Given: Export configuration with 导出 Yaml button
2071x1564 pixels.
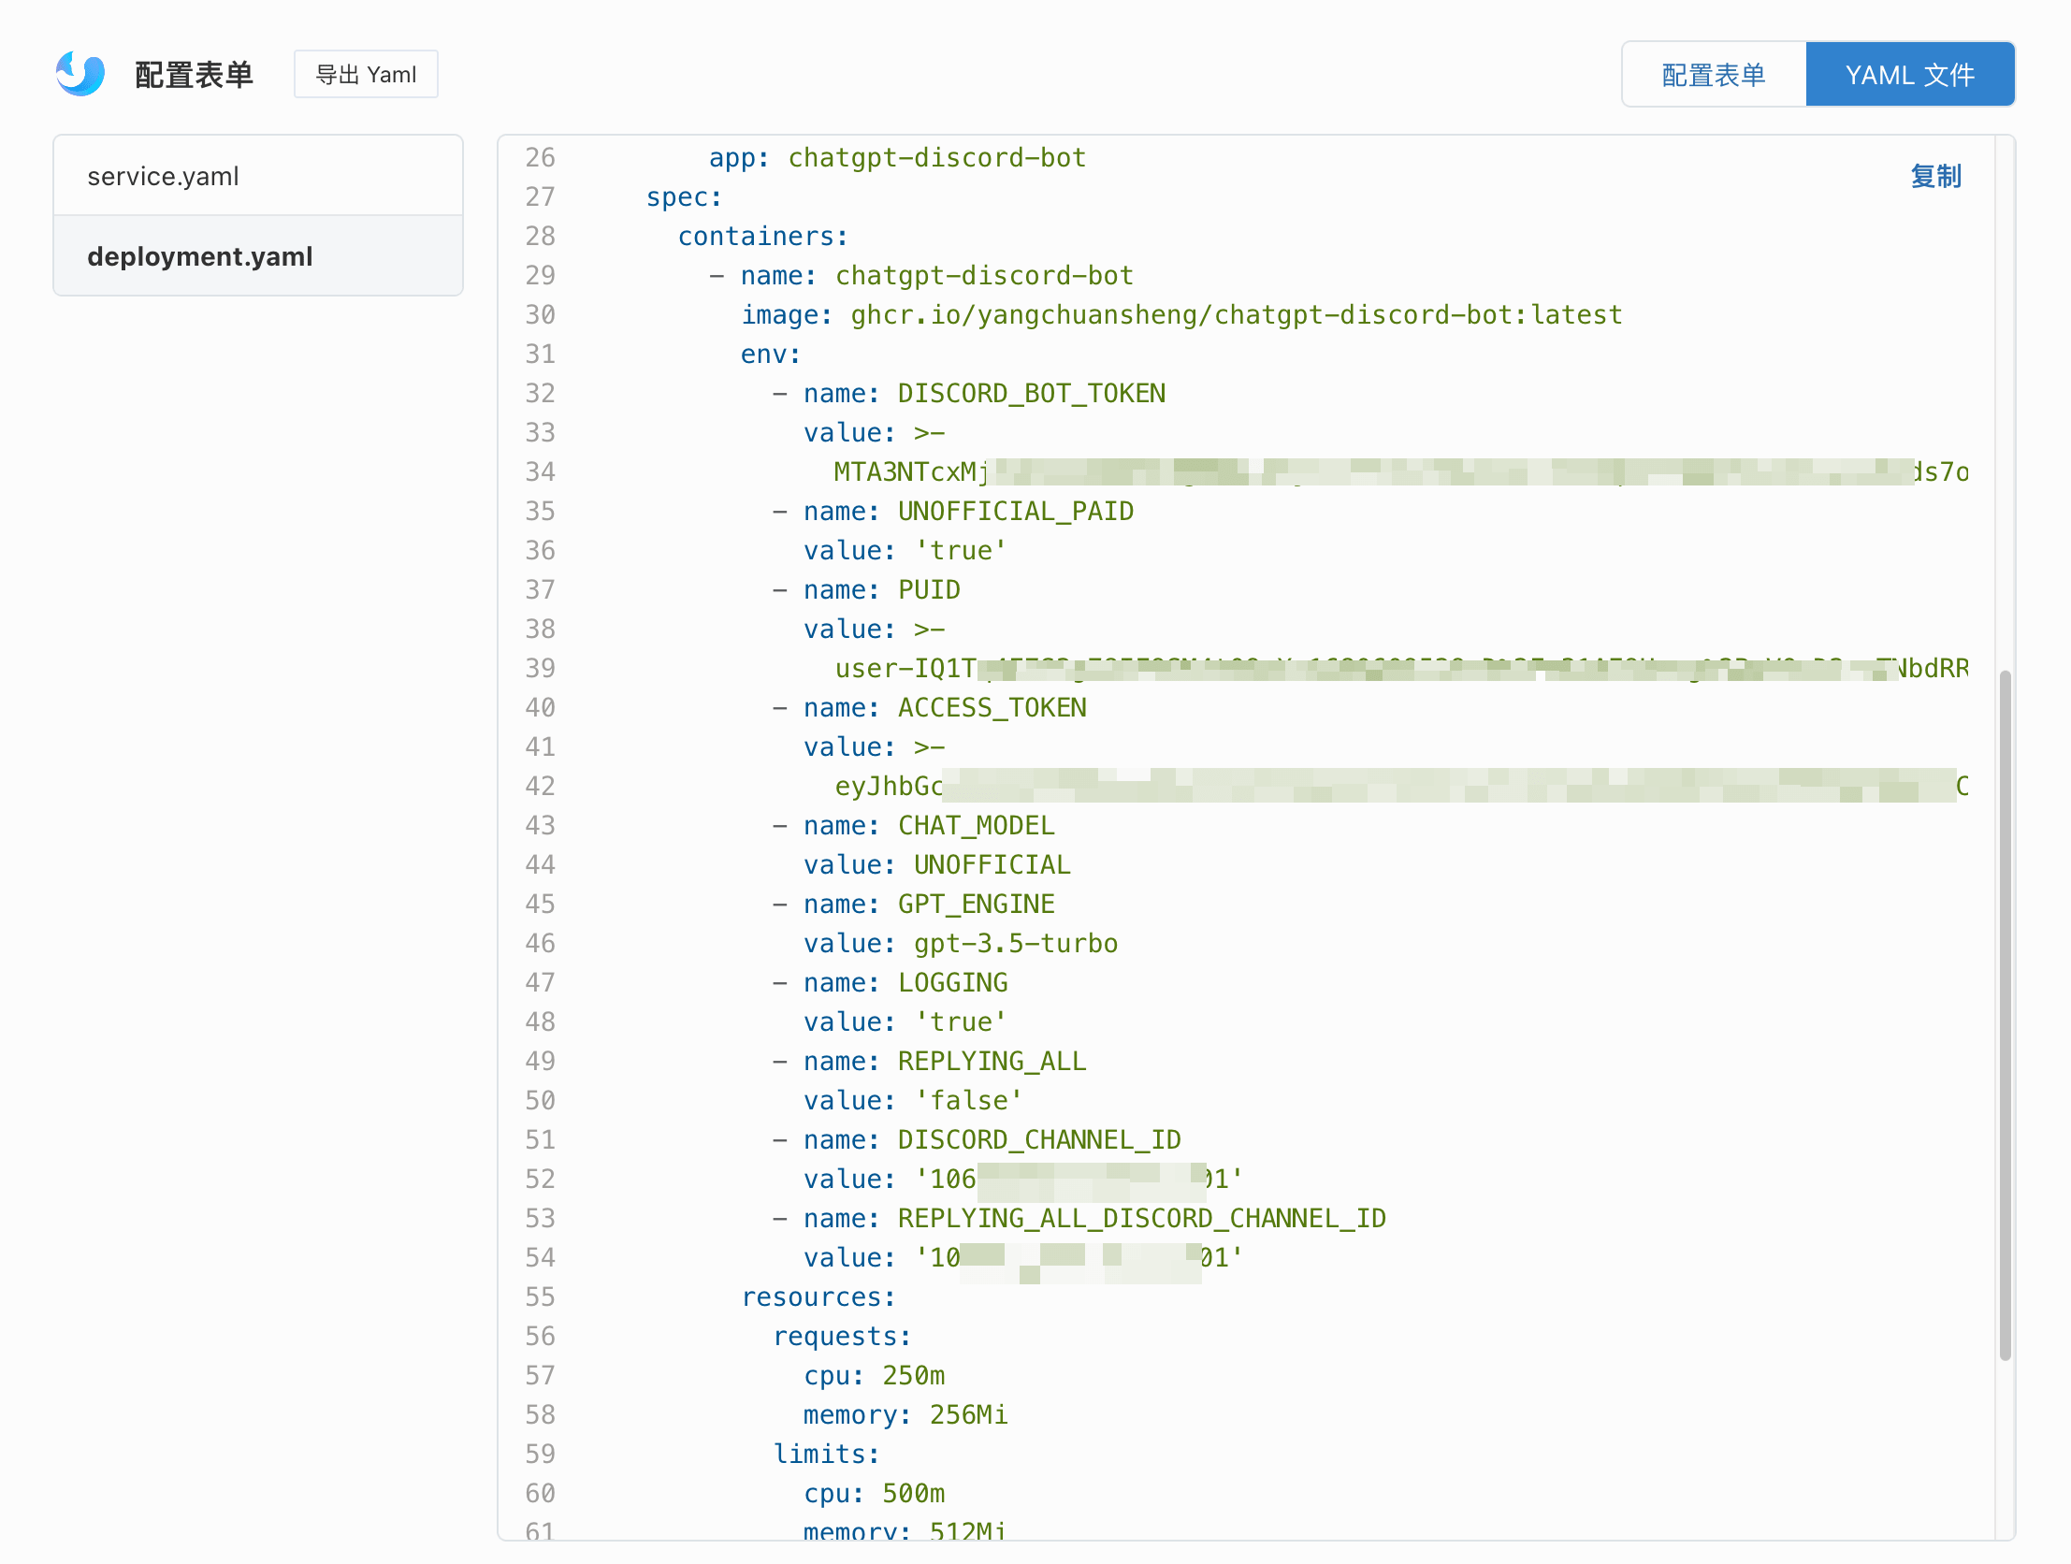Looking at the screenshot, I should [x=366, y=74].
